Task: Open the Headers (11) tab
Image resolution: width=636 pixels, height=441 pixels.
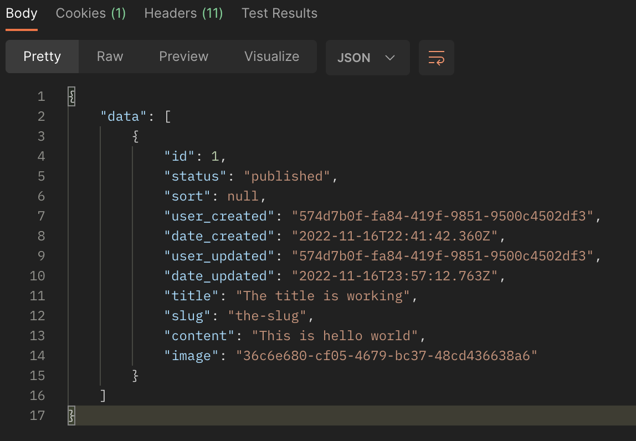Action: coord(184,13)
